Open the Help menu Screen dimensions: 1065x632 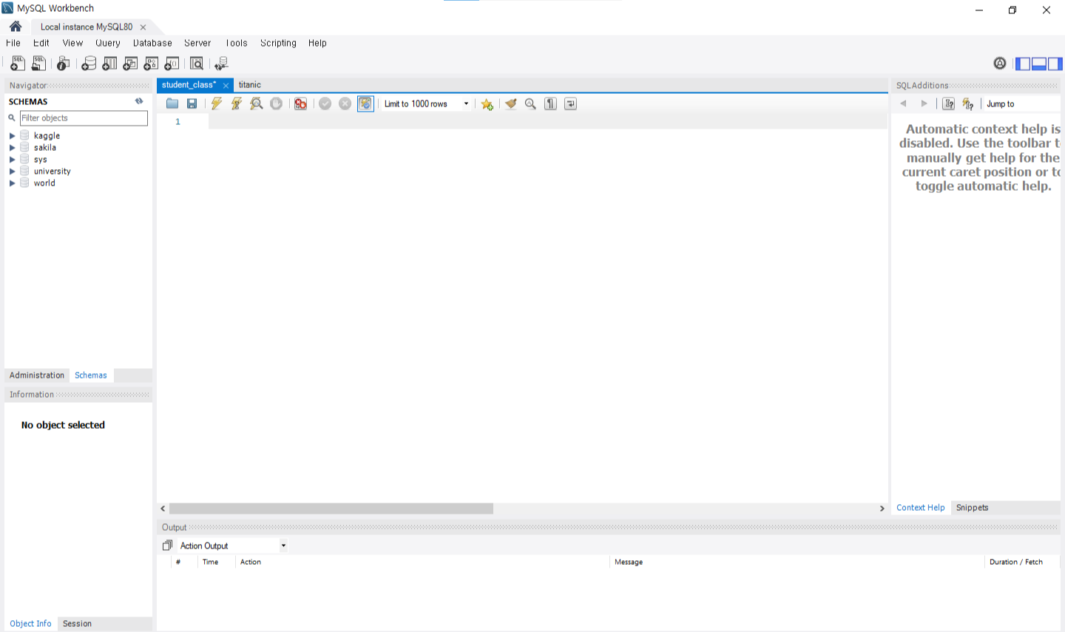coord(317,43)
